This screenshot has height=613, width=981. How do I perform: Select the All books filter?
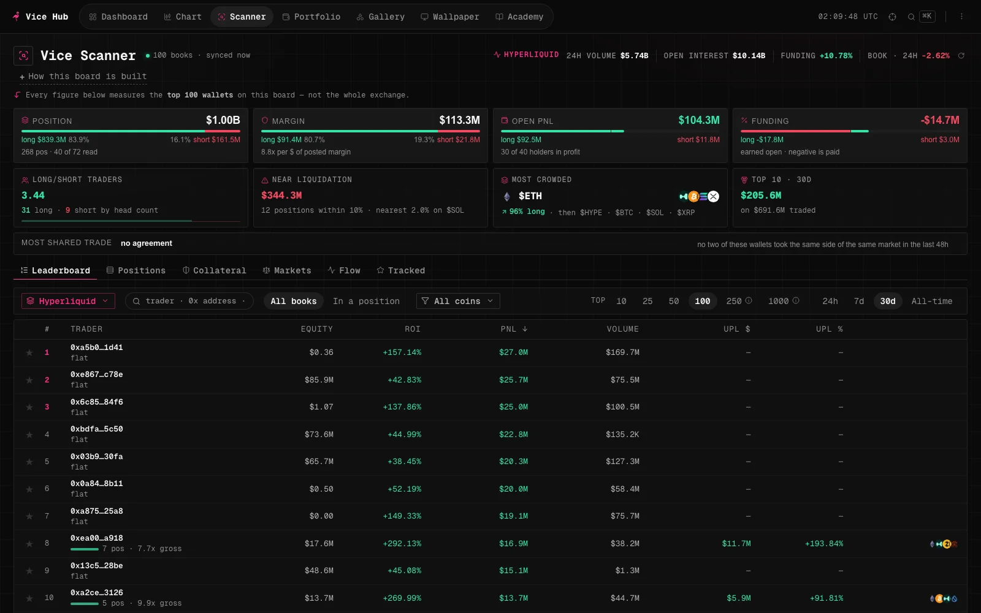tap(294, 301)
